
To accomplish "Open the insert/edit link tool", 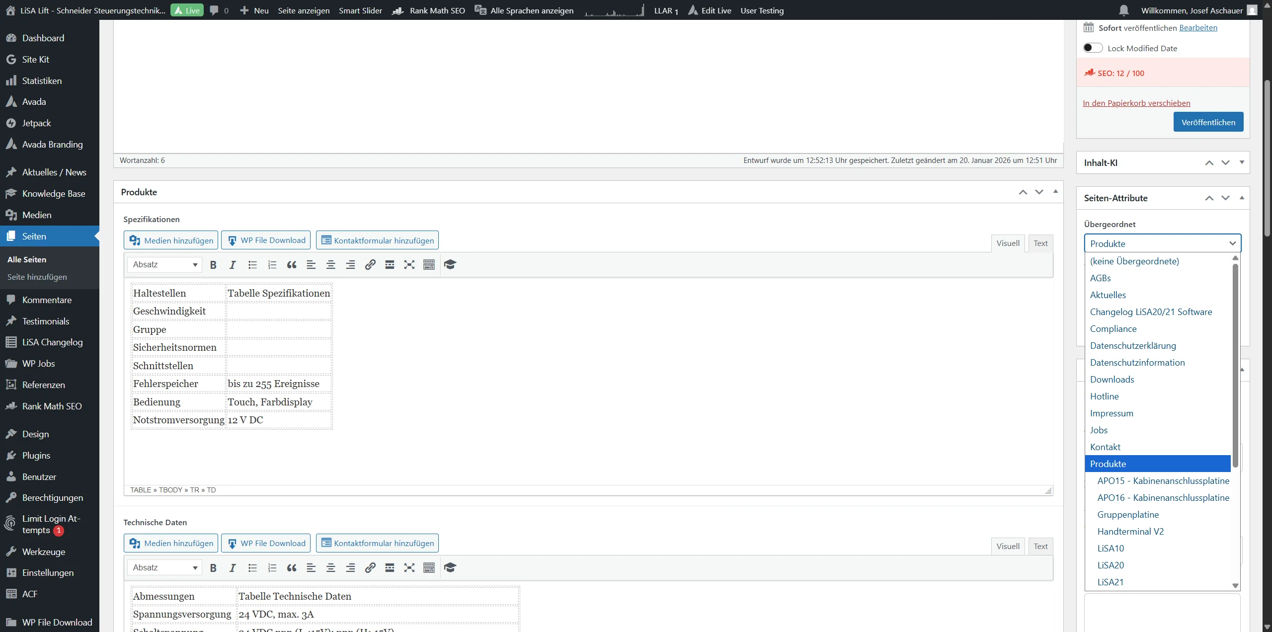I will [370, 264].
